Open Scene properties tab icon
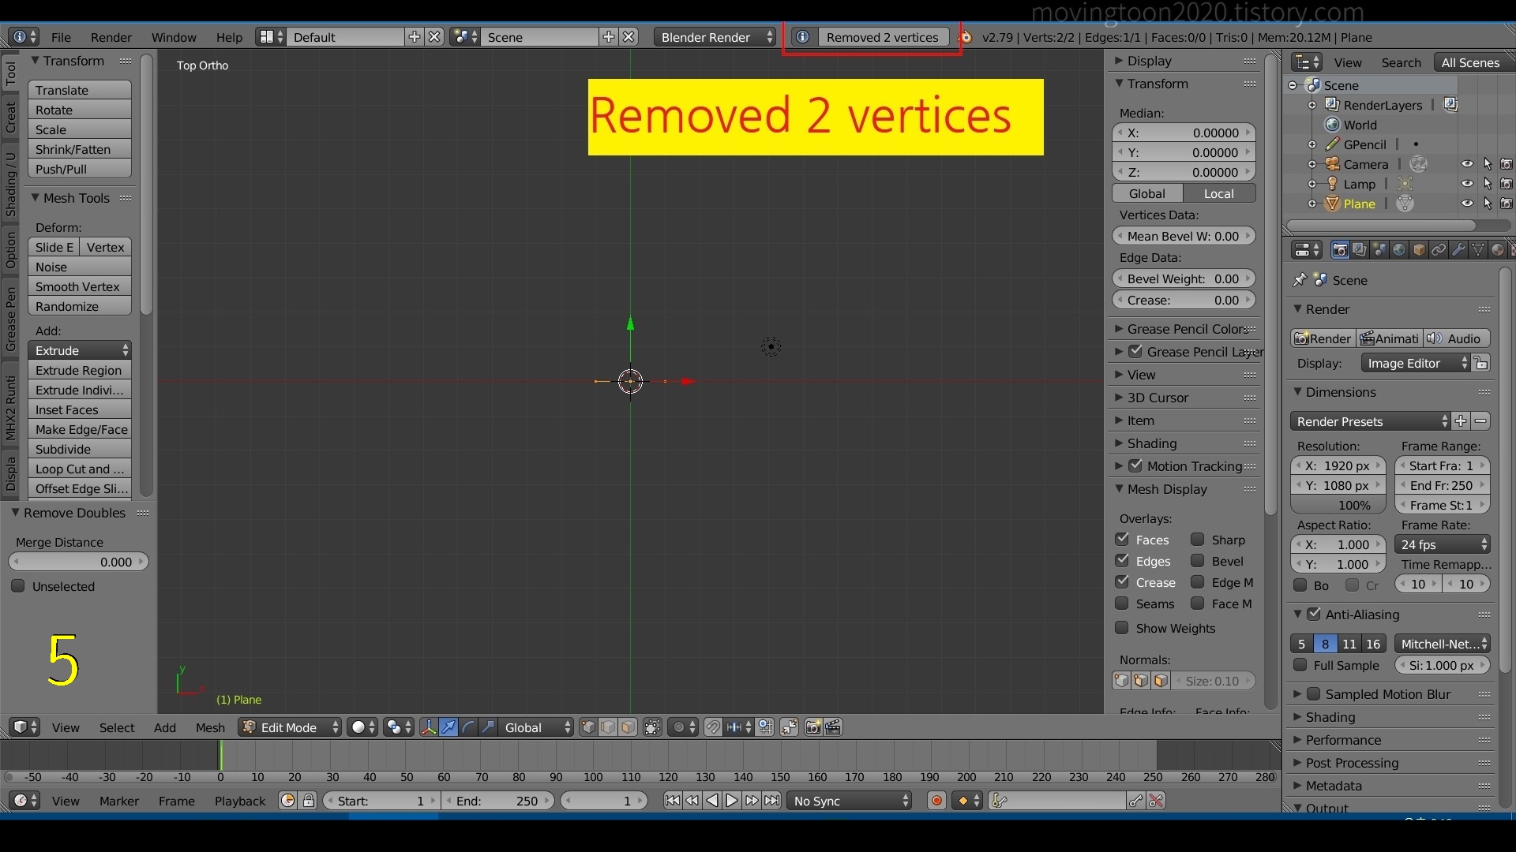This screenshot has width=1516, height=852. [1379, 250]
